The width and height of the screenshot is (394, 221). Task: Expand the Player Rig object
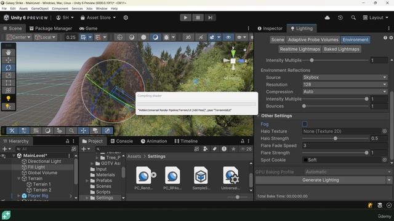tap(18, 196)
